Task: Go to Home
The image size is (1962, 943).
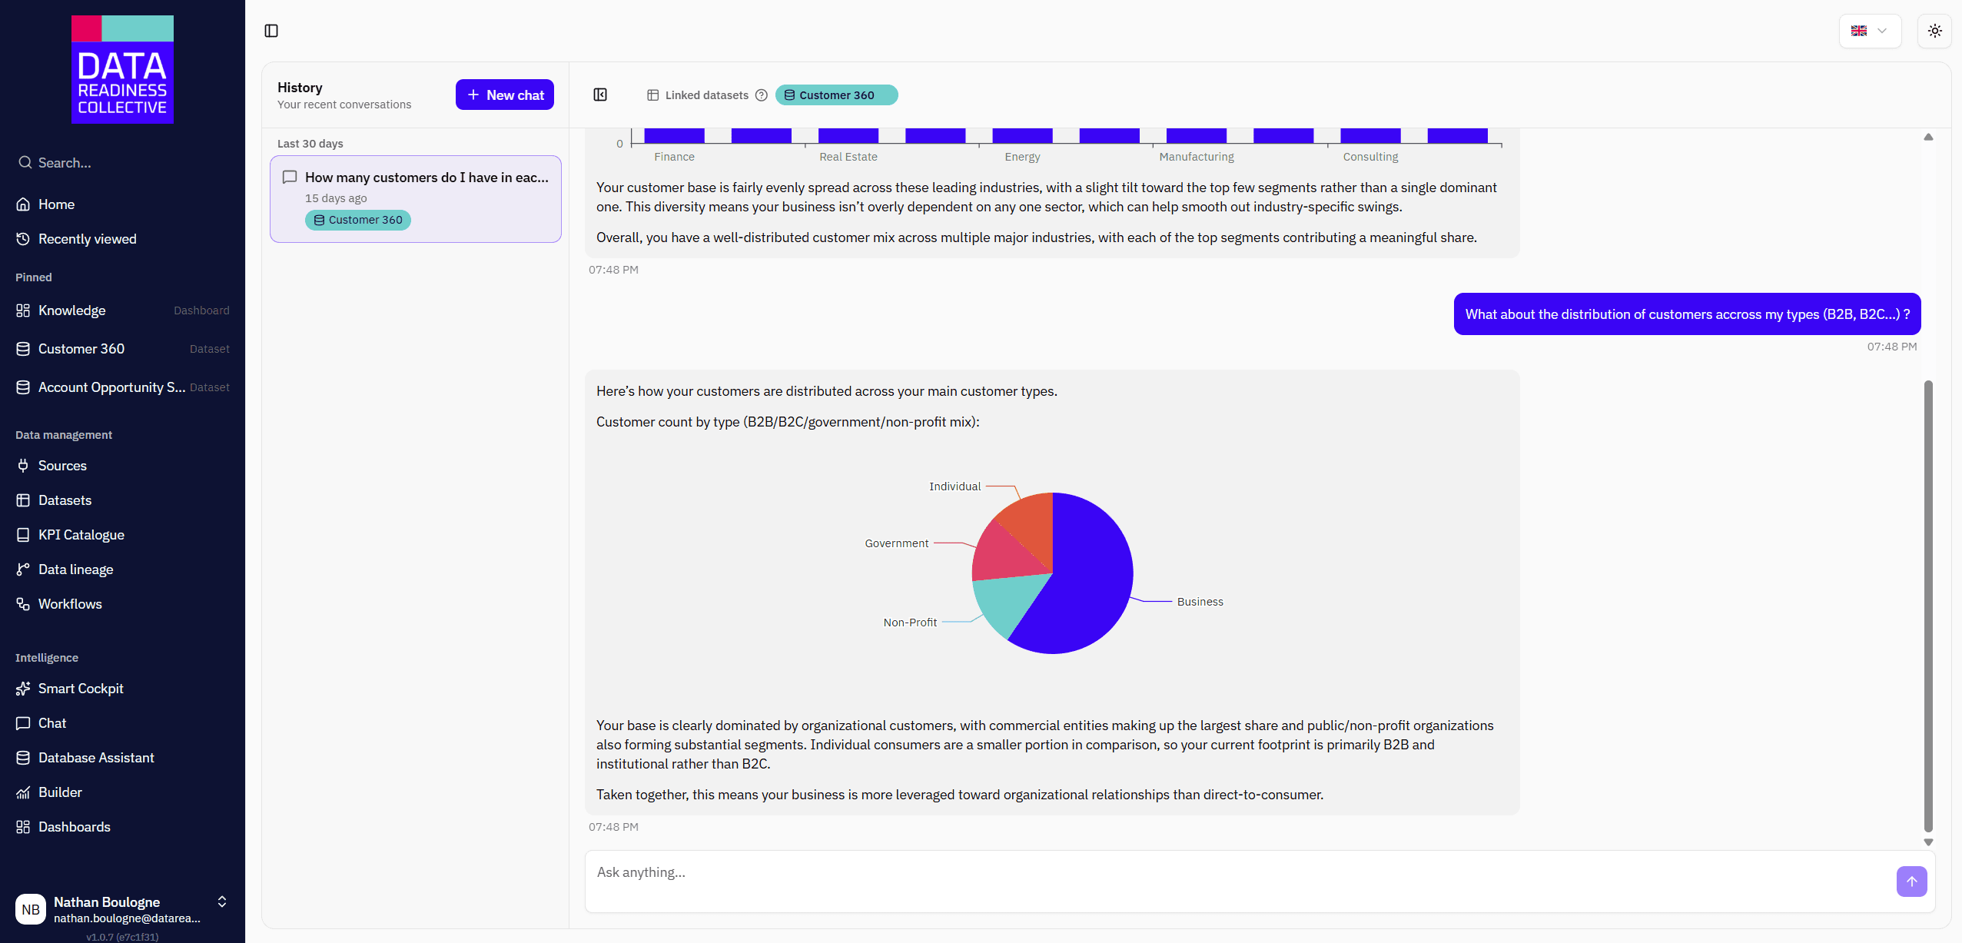Action: (x=123, y=204)
